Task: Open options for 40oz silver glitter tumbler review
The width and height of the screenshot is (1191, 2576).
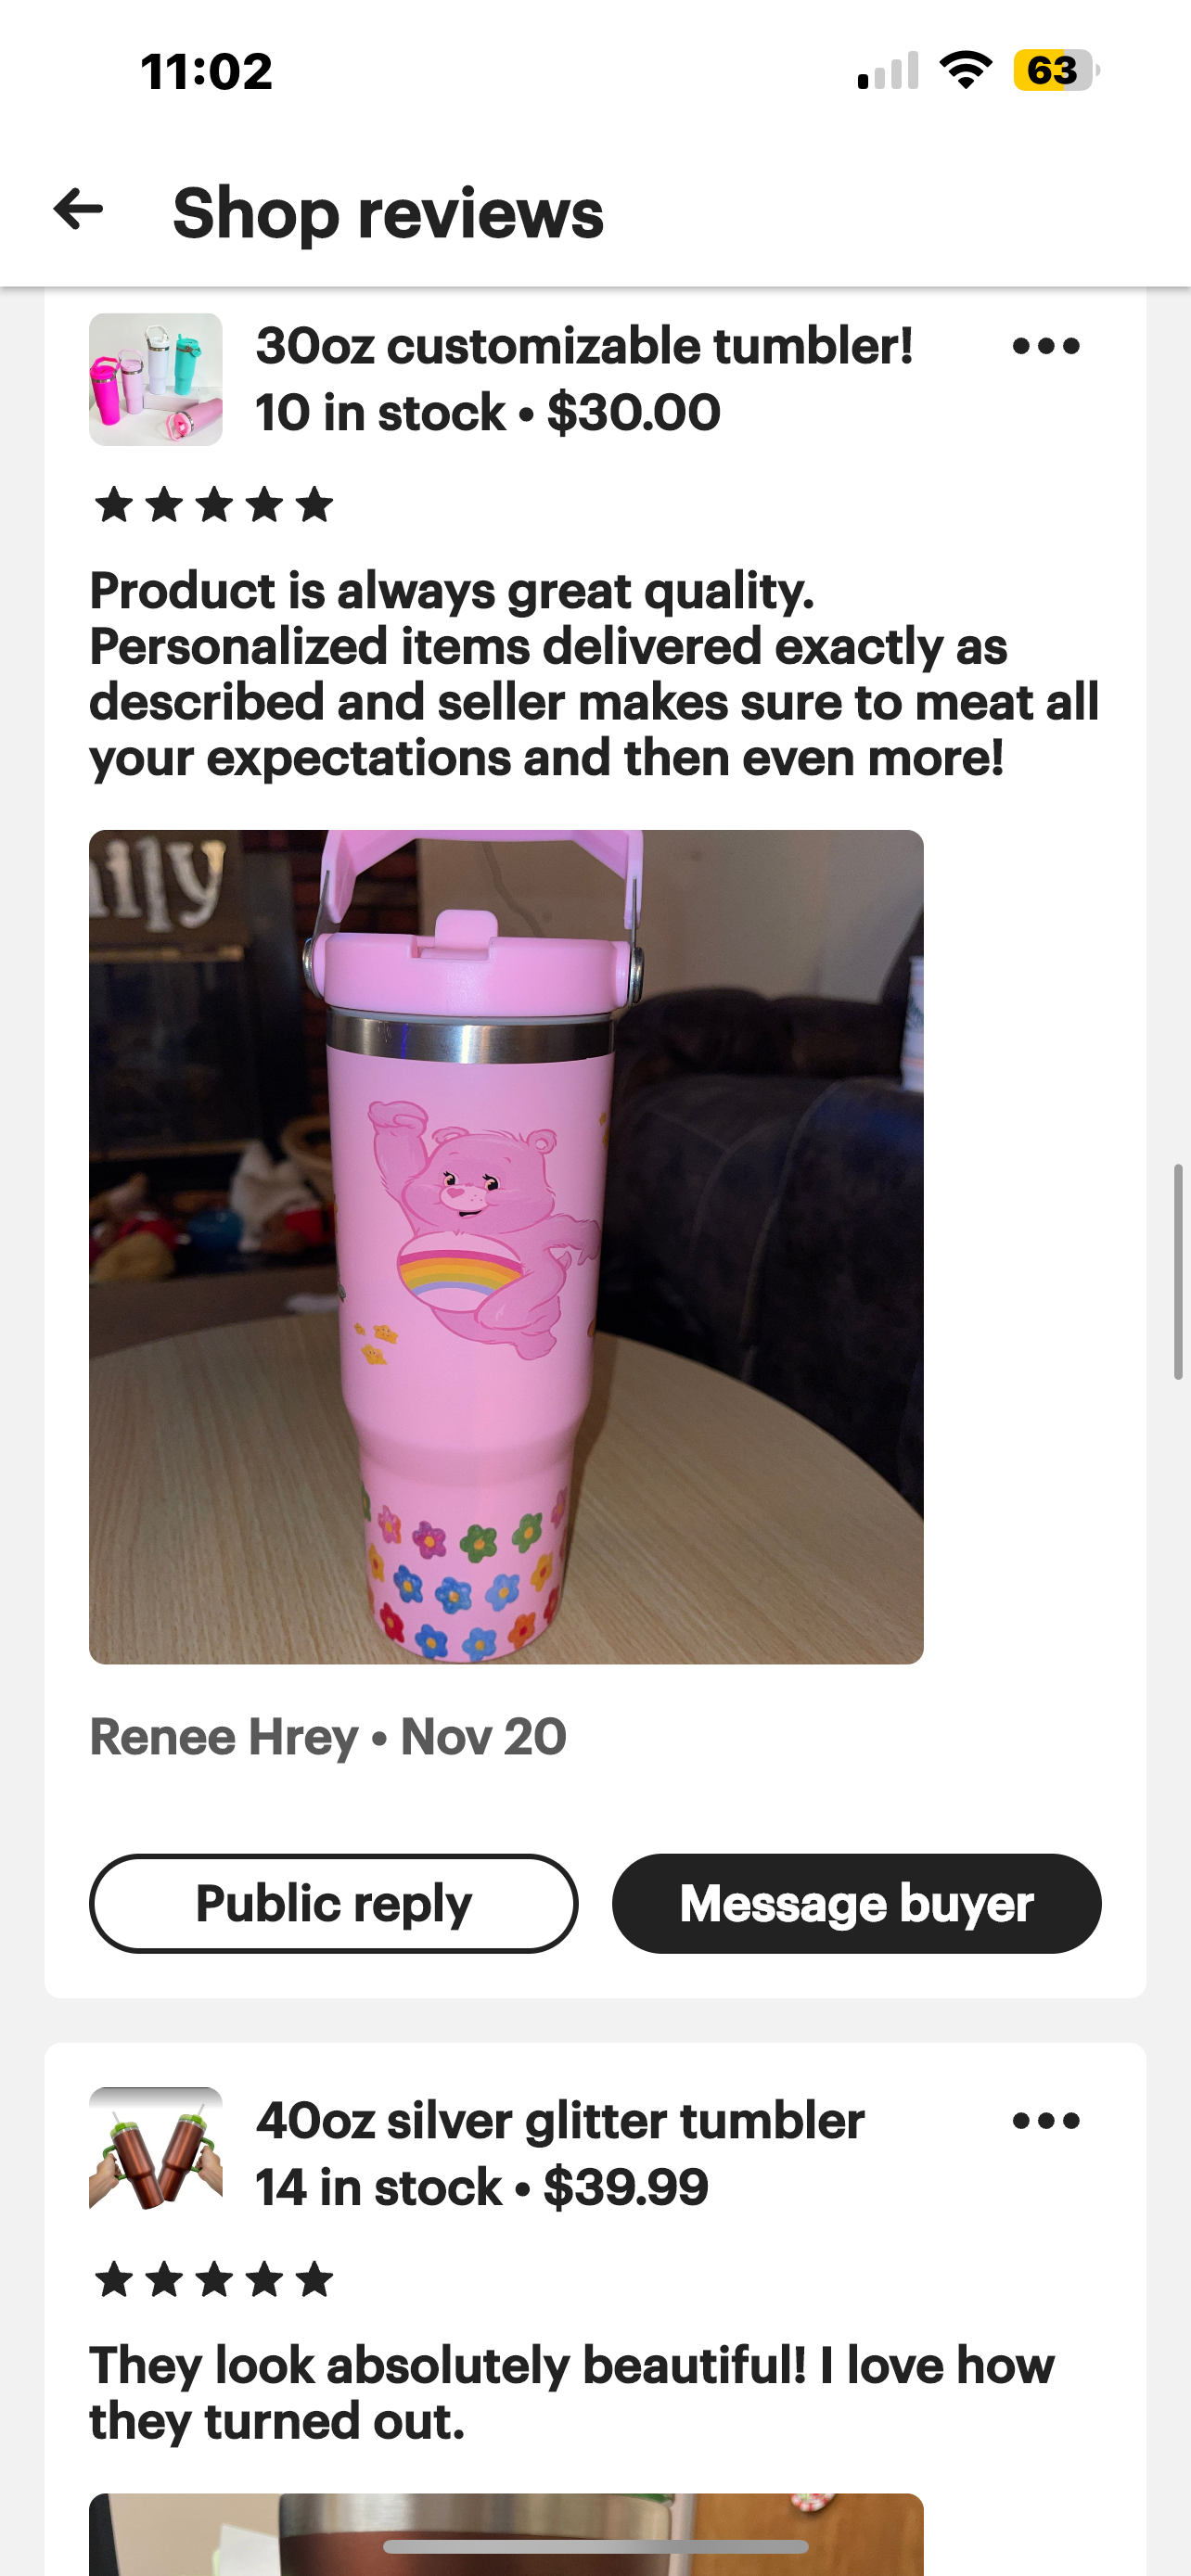Action: pyautogui.click(x=1045, y=2120)
